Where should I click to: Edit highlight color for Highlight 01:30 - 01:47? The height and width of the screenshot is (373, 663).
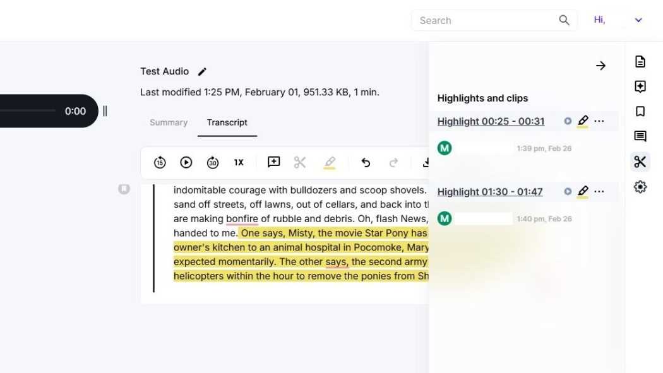(x=583, y=191)
